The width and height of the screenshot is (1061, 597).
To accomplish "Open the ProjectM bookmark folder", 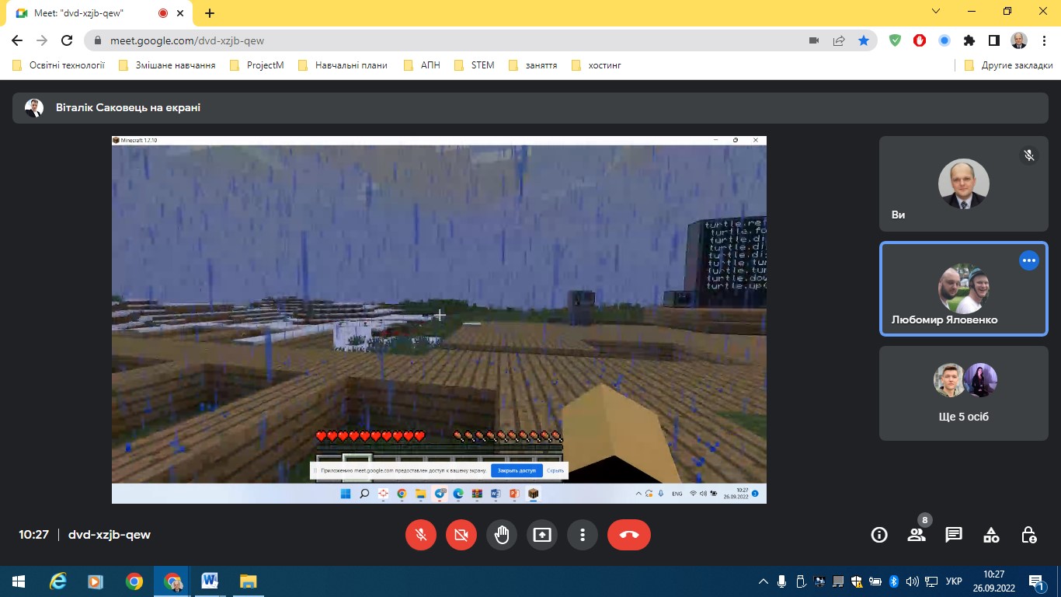I will tap(257, 65).
